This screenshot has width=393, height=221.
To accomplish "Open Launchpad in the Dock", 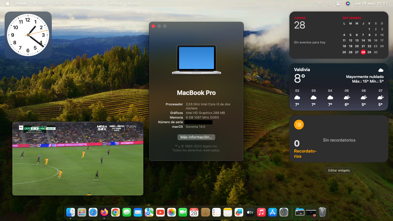I will (x=82, y=212).
